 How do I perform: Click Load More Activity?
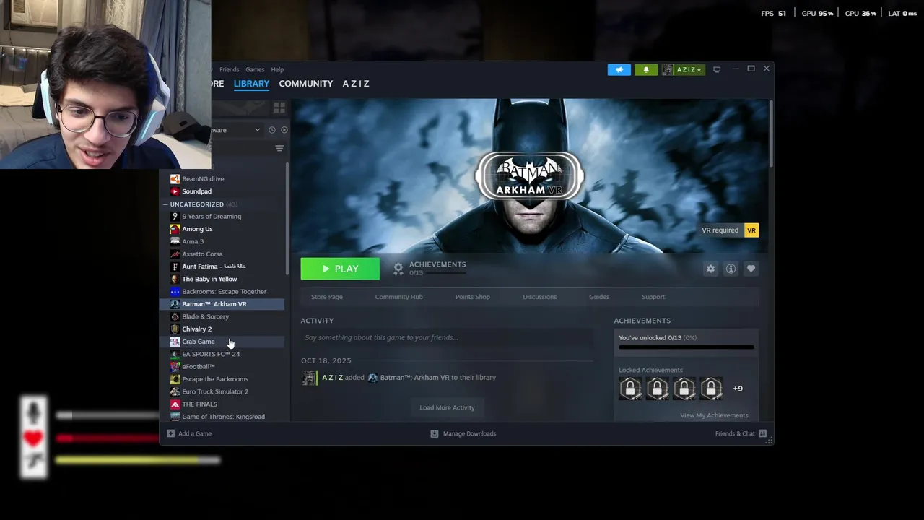(448, 407)
